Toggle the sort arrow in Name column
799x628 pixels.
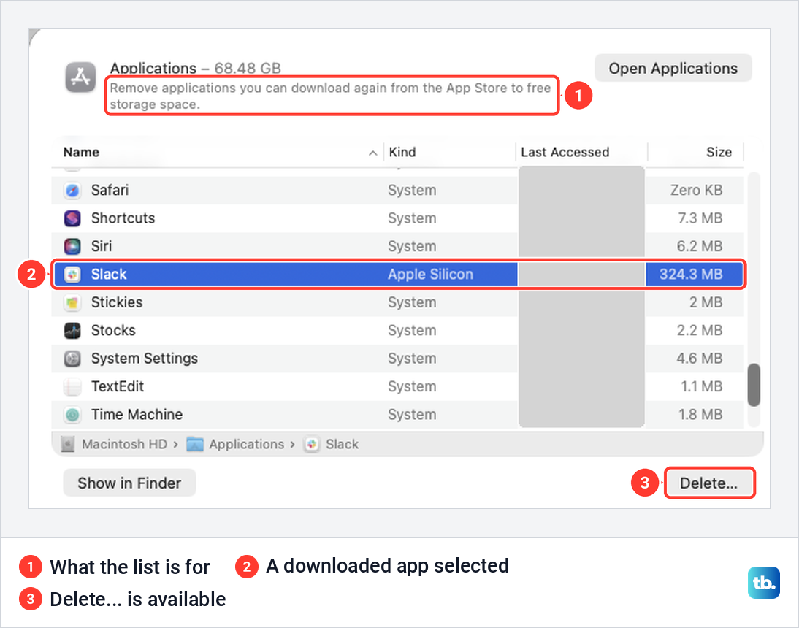[x=373, y=153]
